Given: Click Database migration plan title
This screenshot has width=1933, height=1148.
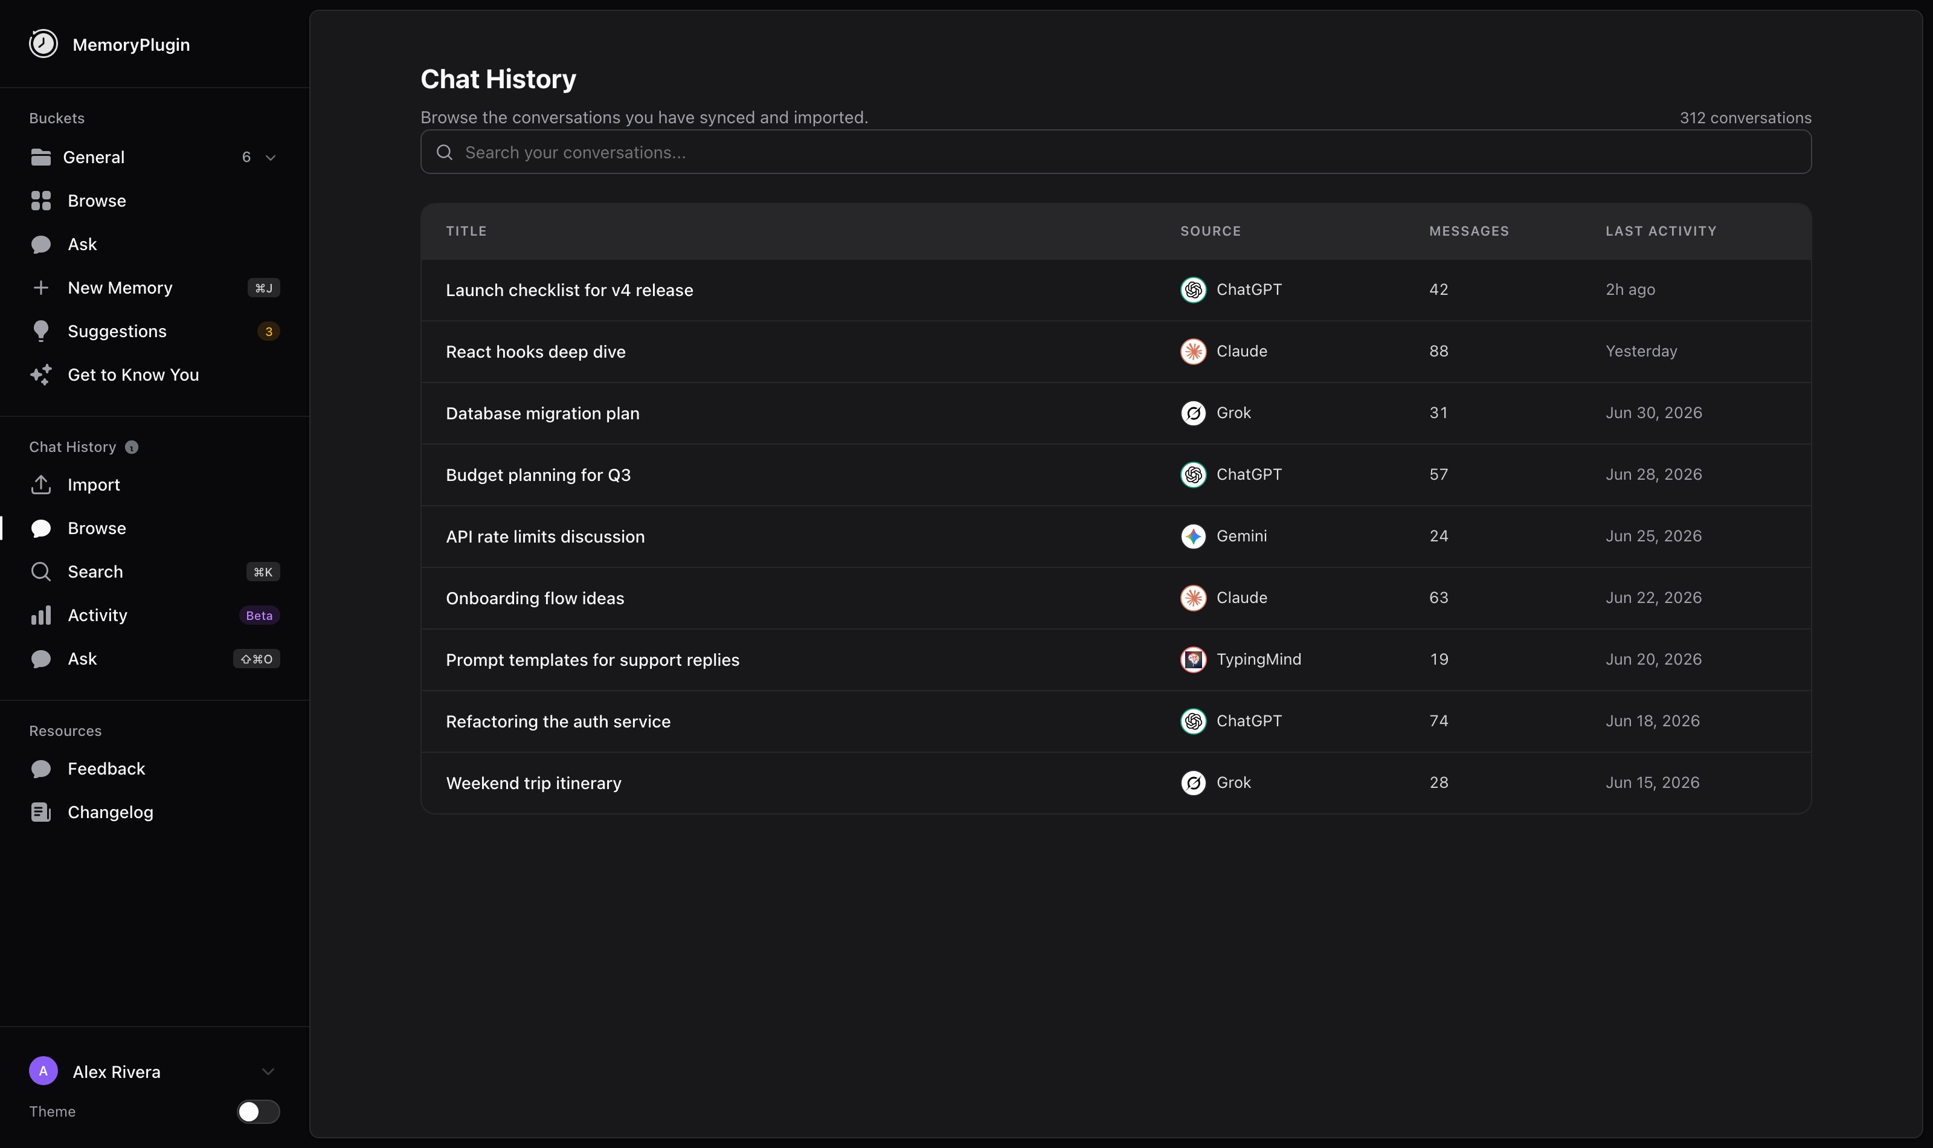Looking at the screenshot, I should pyautogui.click(x=543, y=413).
